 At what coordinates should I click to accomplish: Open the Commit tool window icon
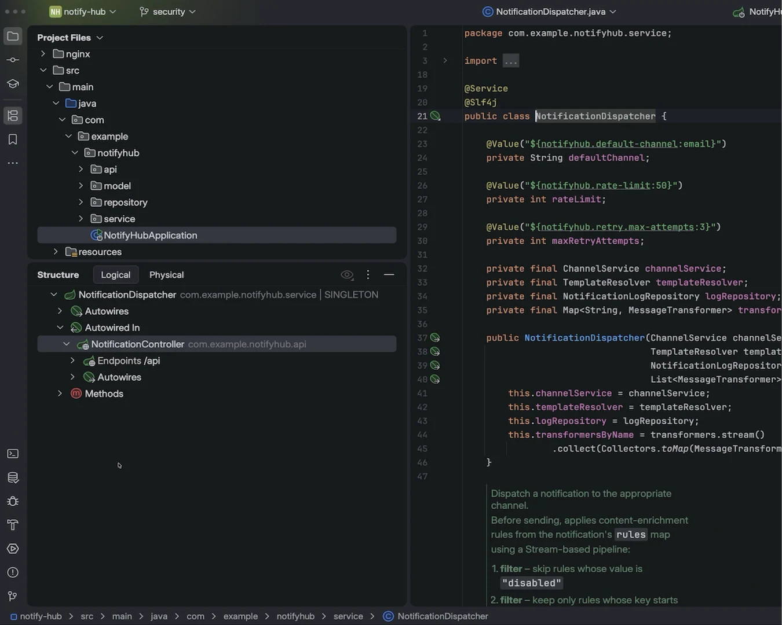(x=13, y=60)
